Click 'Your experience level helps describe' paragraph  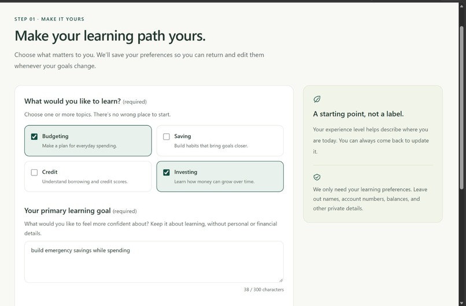click(371, 140)
